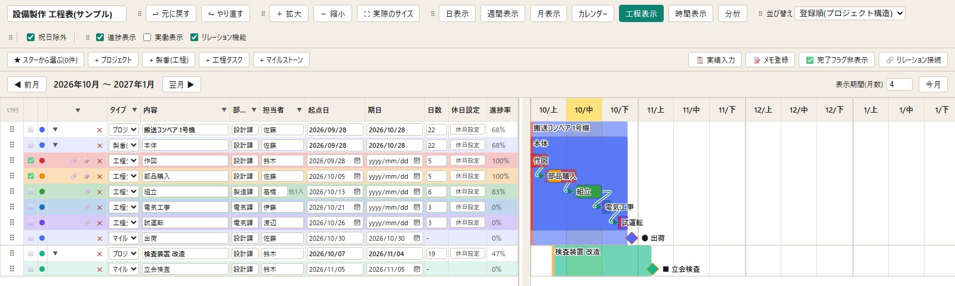The width and height of the screenshot is (955, 286).
Task: Switch to 週間表示 view
Action: 503,14
